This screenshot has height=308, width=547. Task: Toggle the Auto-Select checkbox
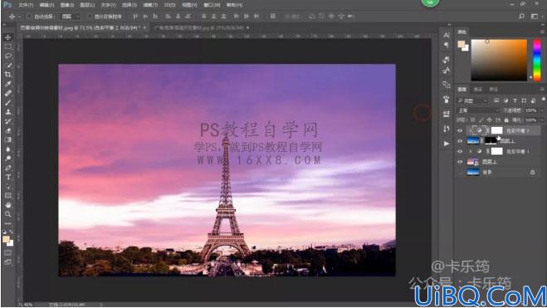pyautogui.click(x=29, y=17)
